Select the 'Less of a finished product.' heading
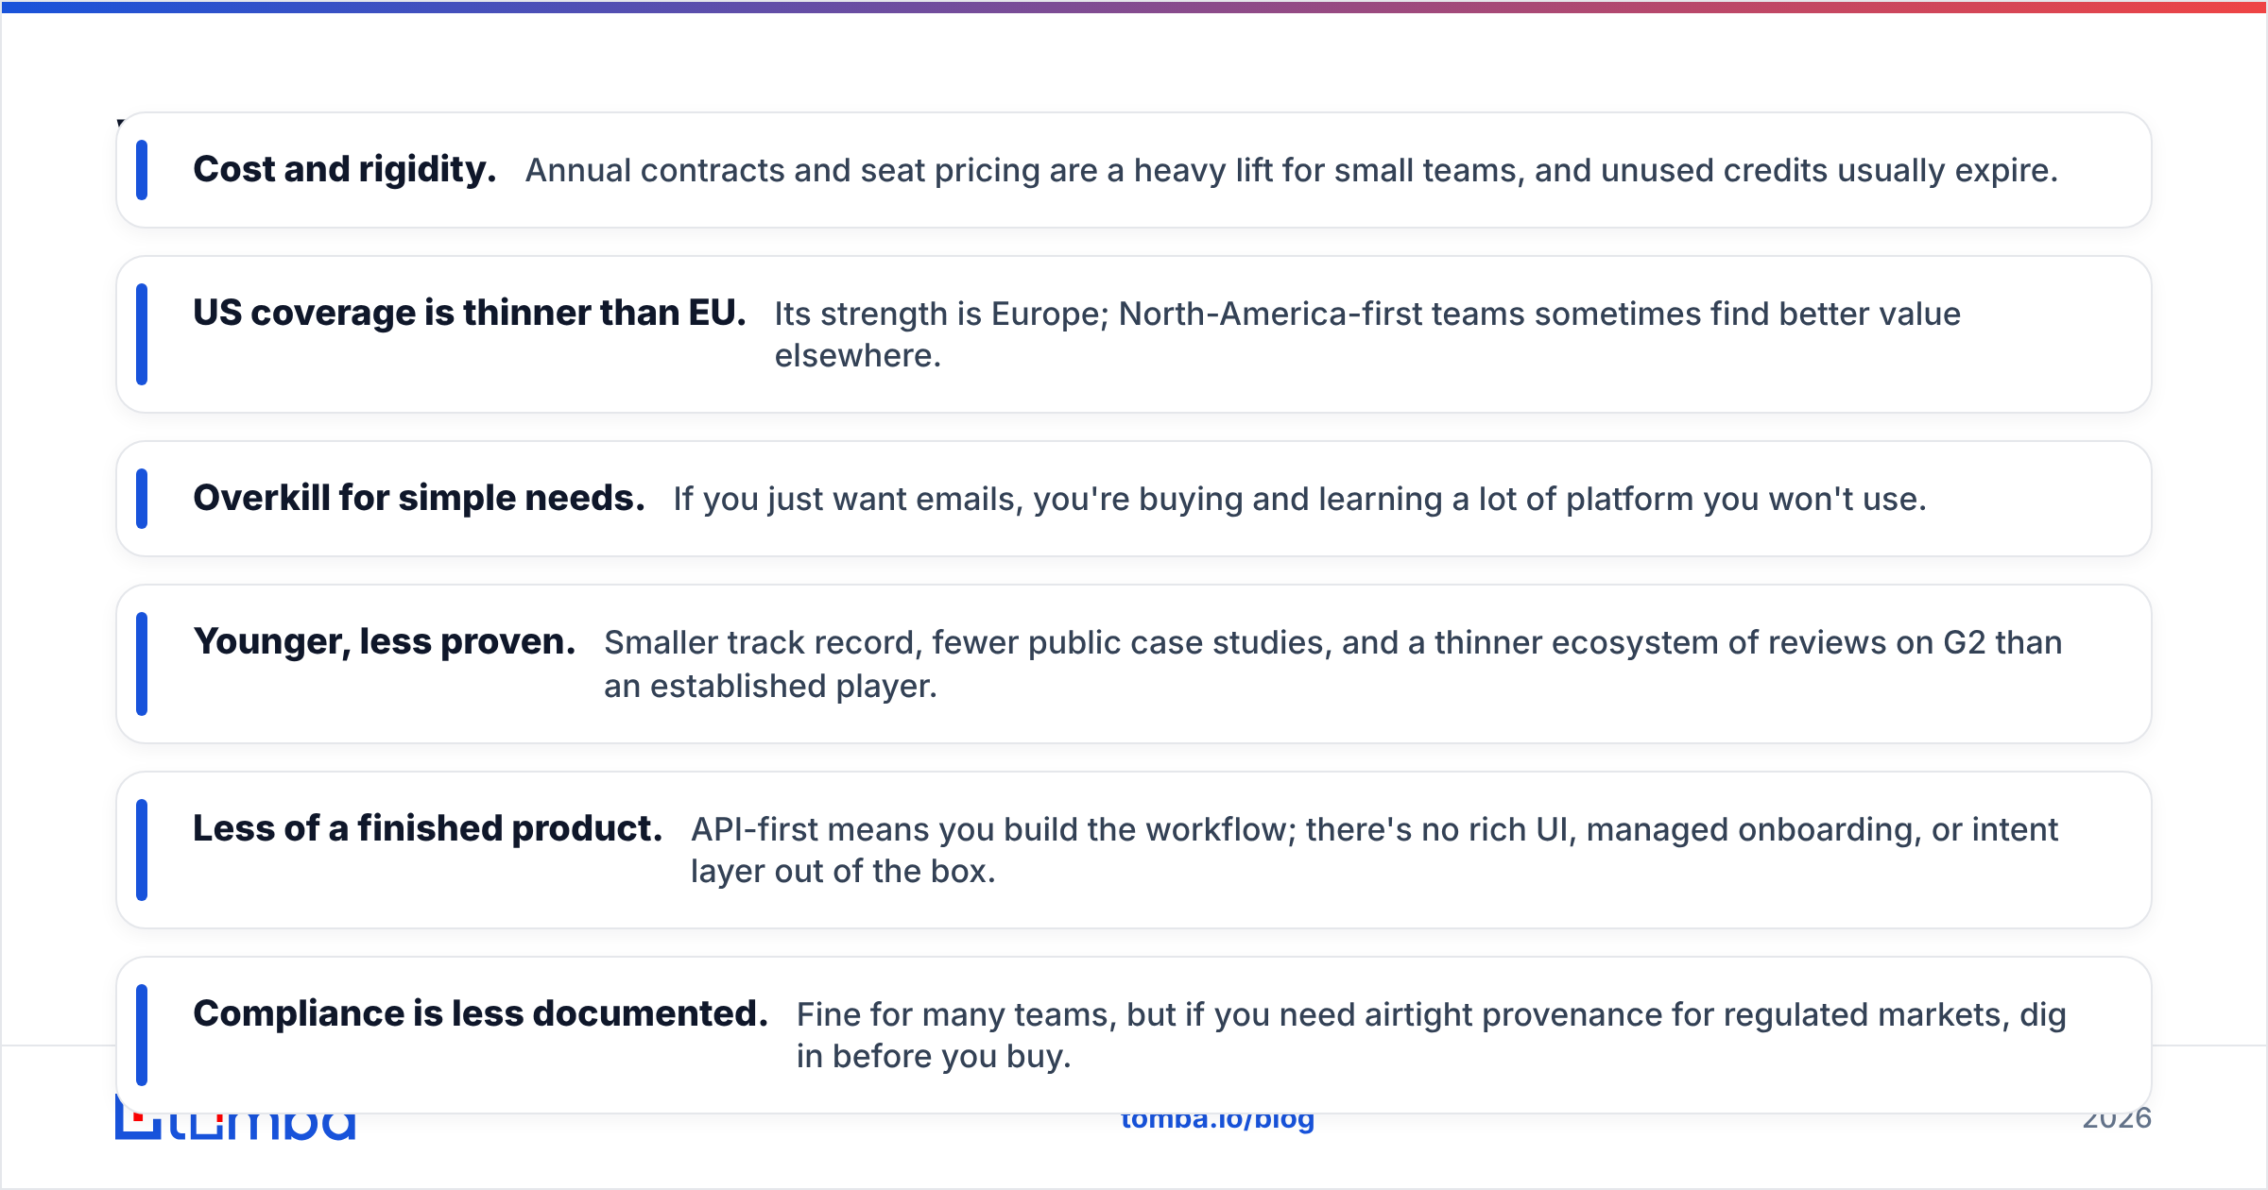This screenshot has height=1190, width=2268. 427,828
